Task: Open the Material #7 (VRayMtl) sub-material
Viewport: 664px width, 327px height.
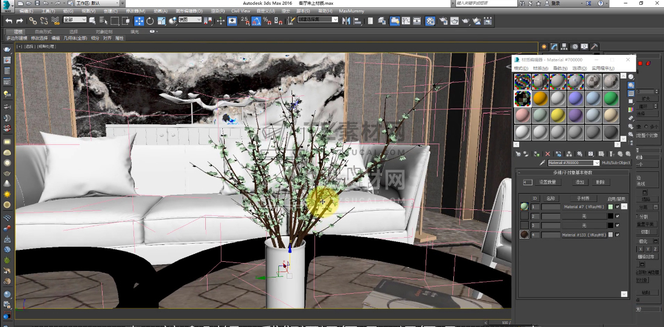Action: tap(584, 207)
